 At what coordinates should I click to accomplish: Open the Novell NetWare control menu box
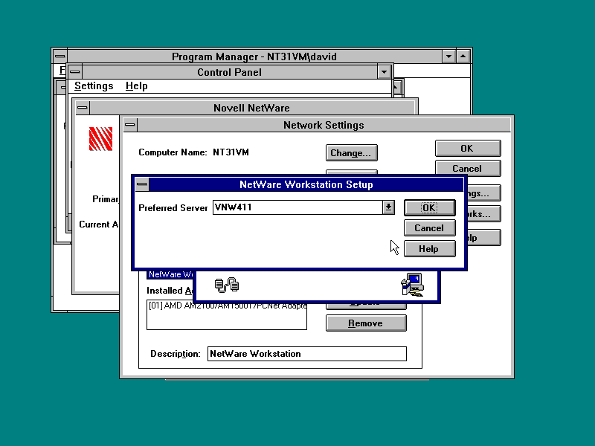[83, 108]
